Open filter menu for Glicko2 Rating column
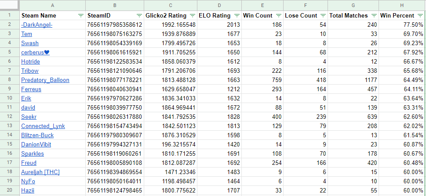 tap(193, 16)
